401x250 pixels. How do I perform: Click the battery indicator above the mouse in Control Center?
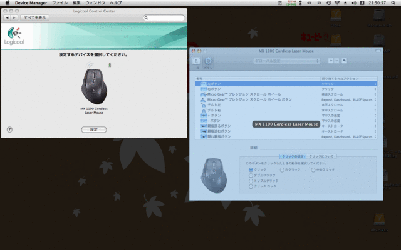tap(110, 65)
